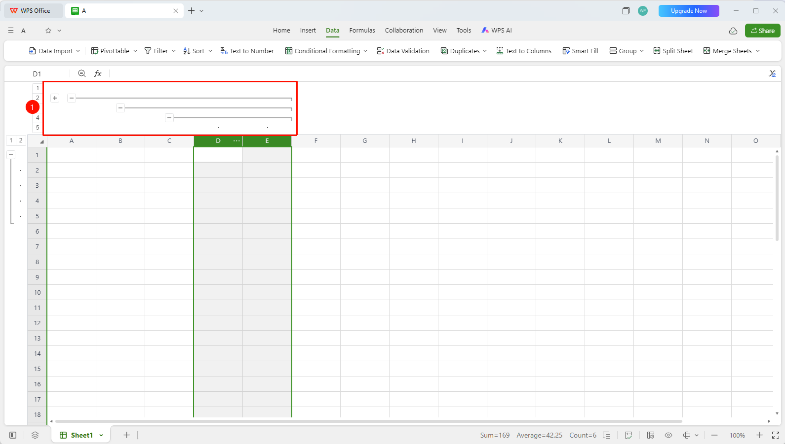Show row outline level 2
Image resolution: width=785 pixels, height=444 pixels.
click(x=21, y=140)
